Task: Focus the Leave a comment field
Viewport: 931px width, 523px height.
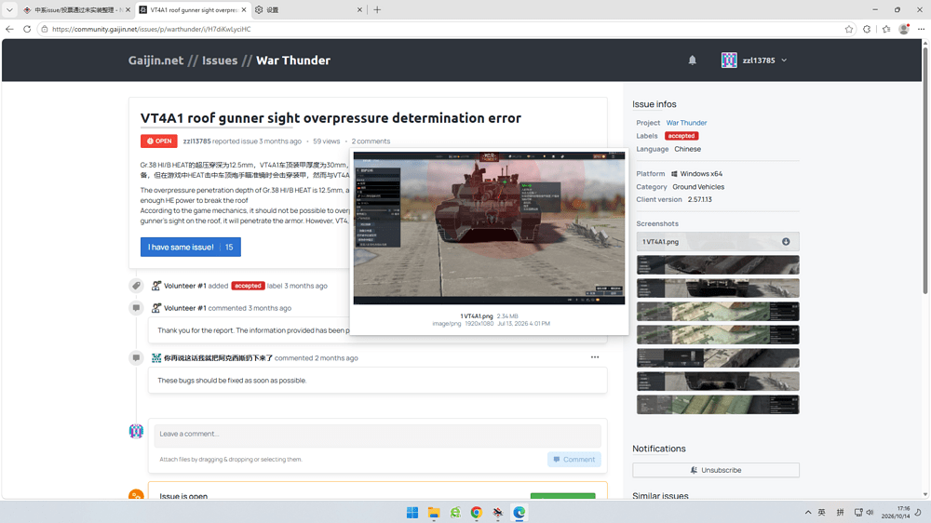Action: (378, 434)
